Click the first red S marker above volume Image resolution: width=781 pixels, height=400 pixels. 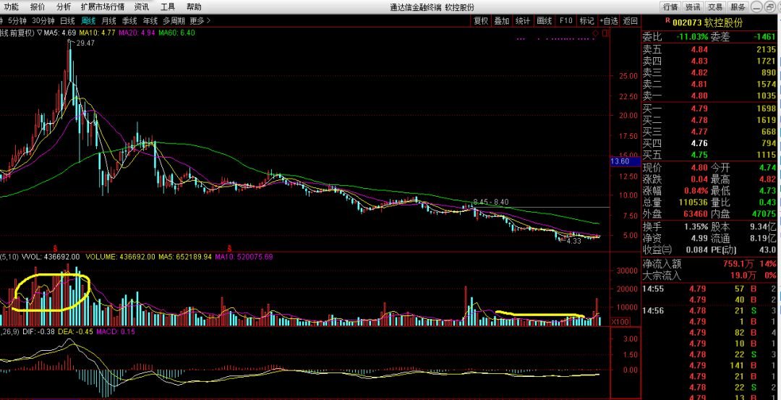pos(56,247)
